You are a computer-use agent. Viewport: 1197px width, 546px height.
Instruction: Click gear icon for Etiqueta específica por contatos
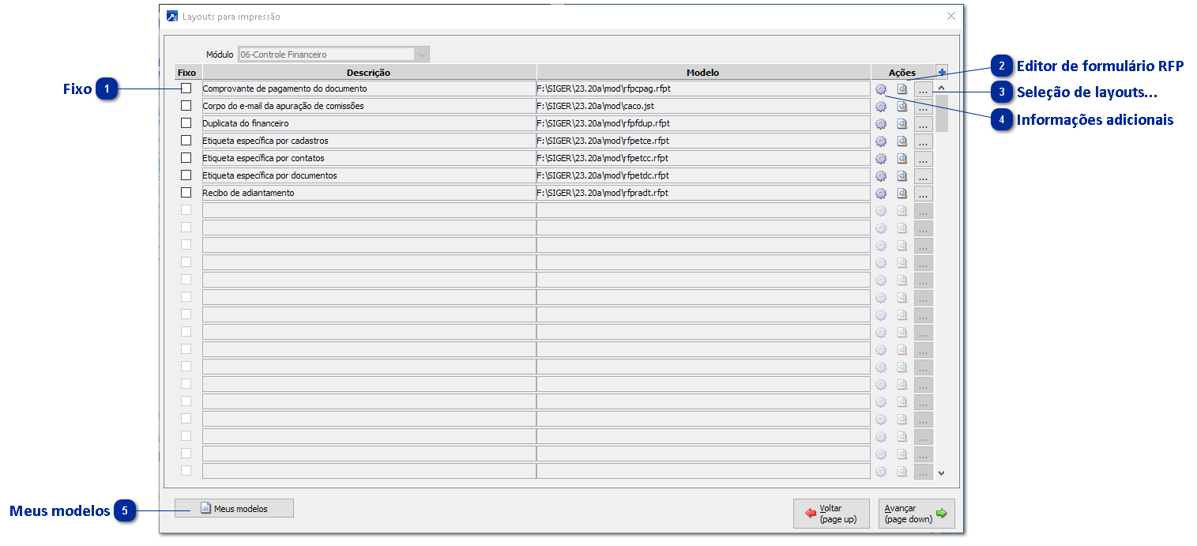(881, 159)
